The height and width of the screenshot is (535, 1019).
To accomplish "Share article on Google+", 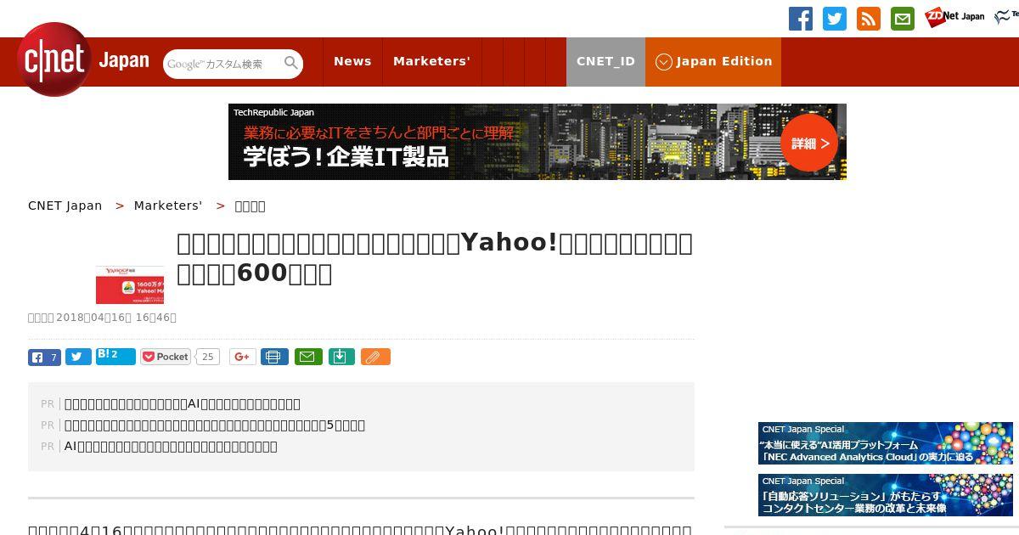I will pos(243,357).
